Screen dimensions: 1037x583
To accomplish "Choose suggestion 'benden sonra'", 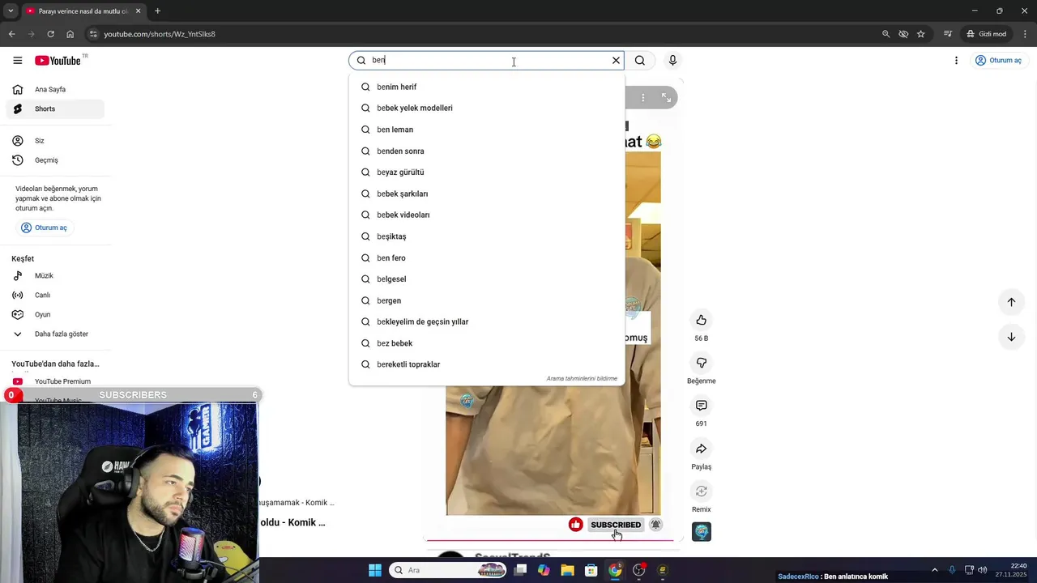I will pyautogui.click(x=487, y=151).
